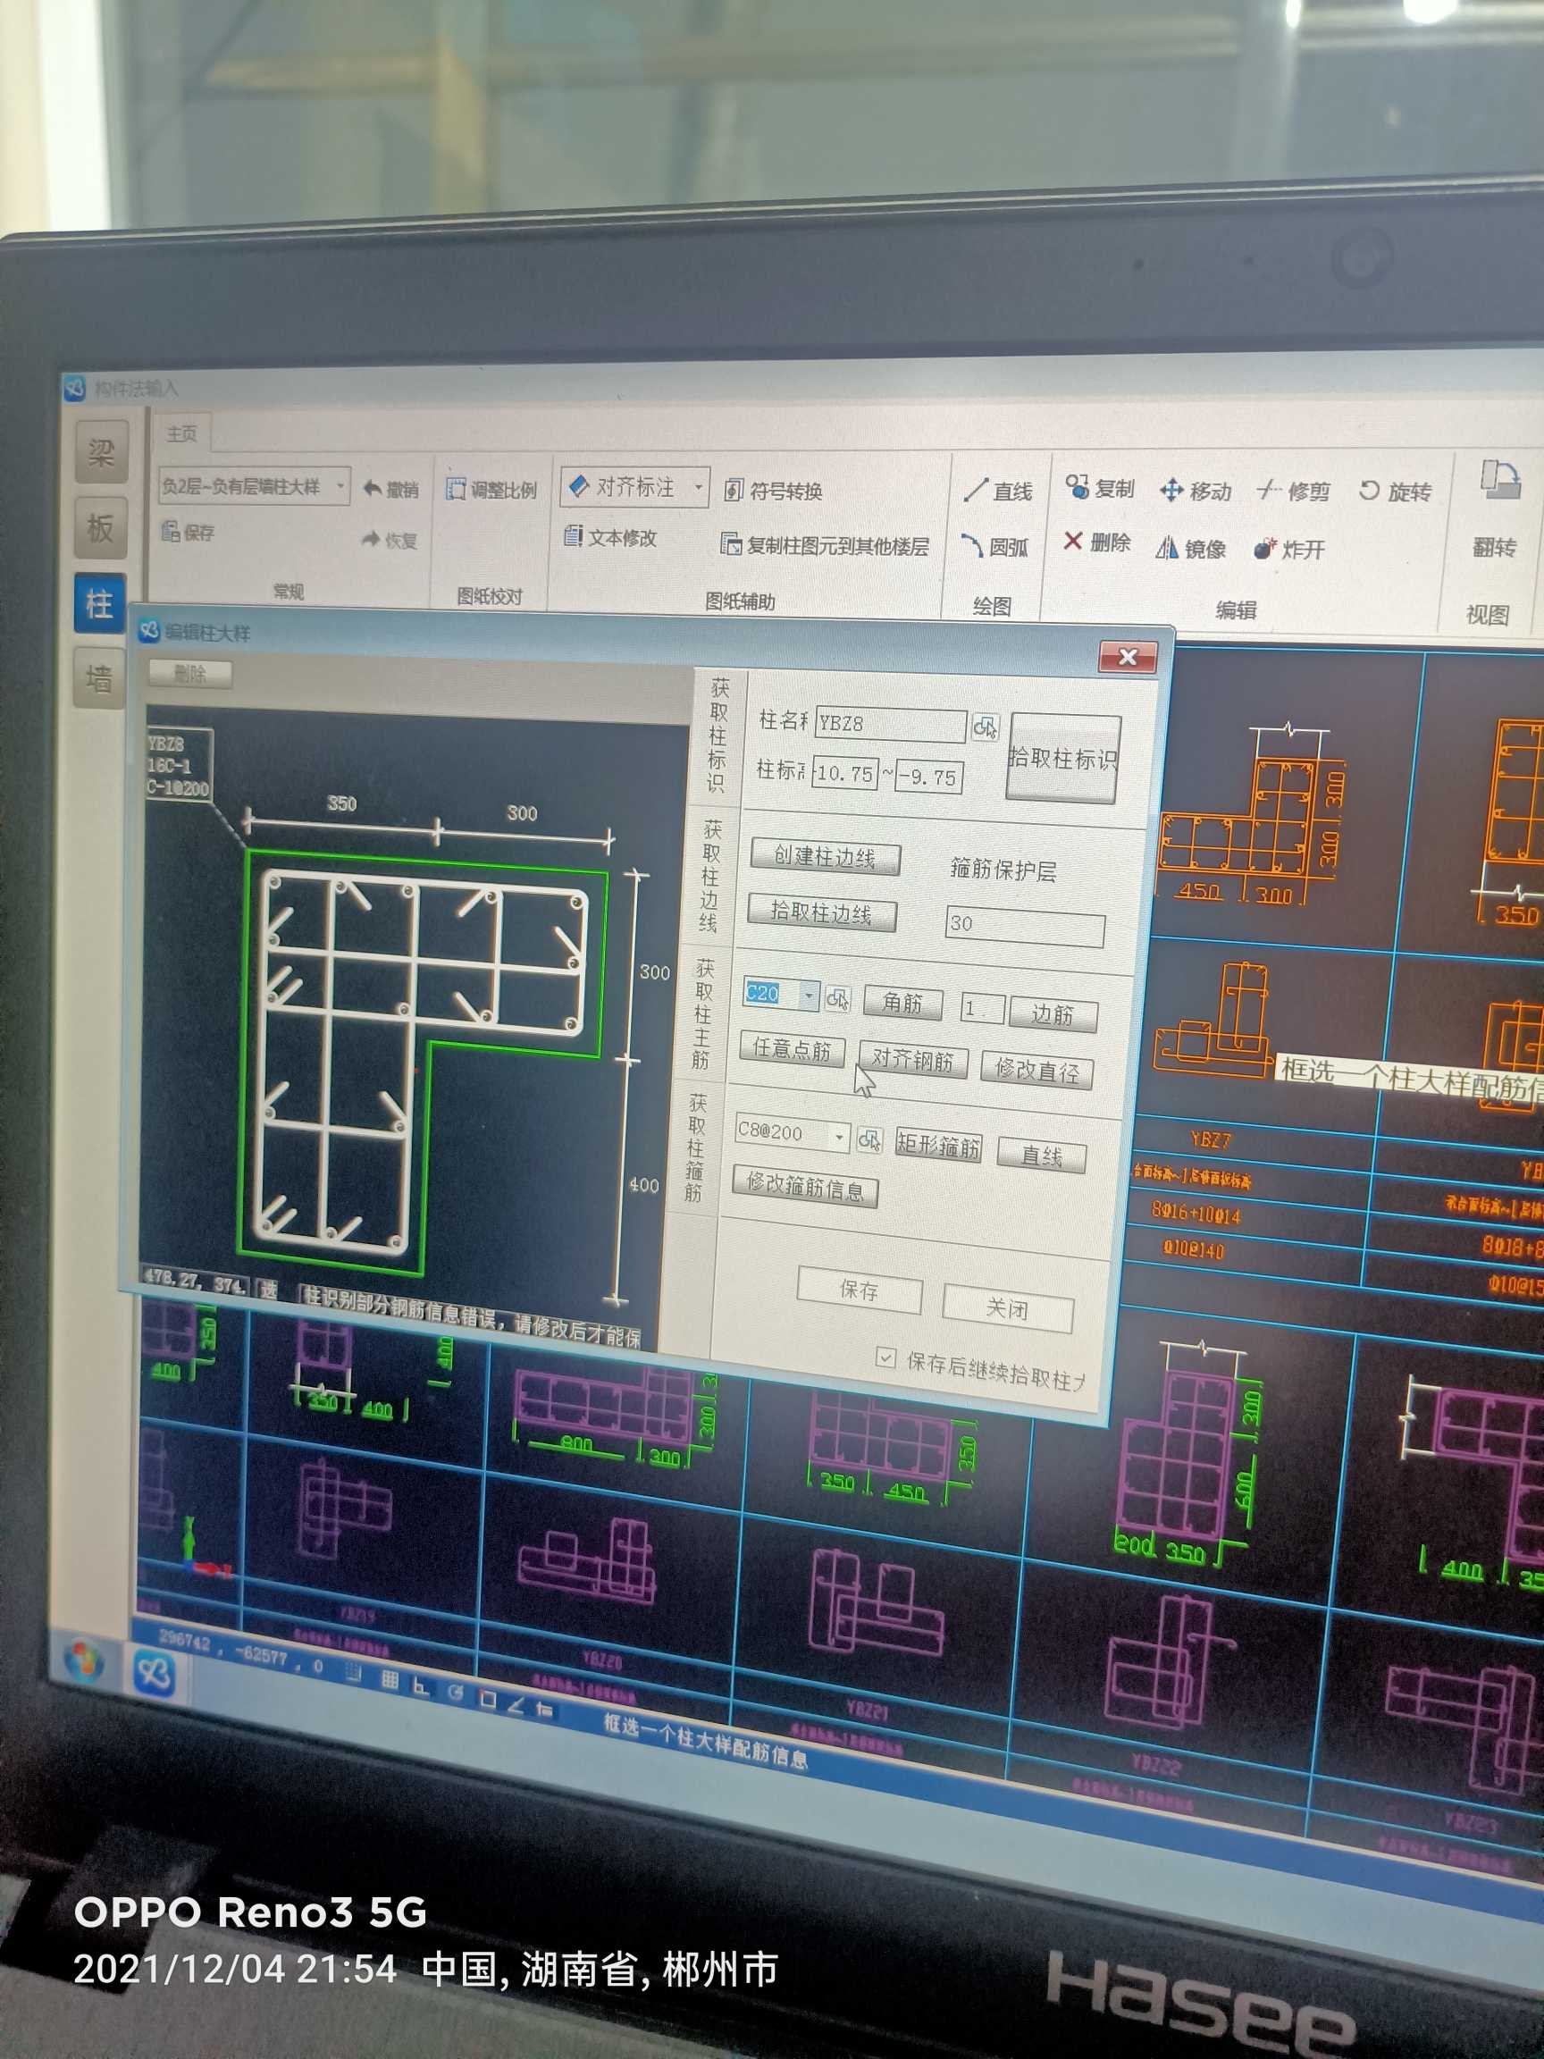1544x2059 pixels.
Task: Click the 修改直径 button
Action: click(1037, 1071)
